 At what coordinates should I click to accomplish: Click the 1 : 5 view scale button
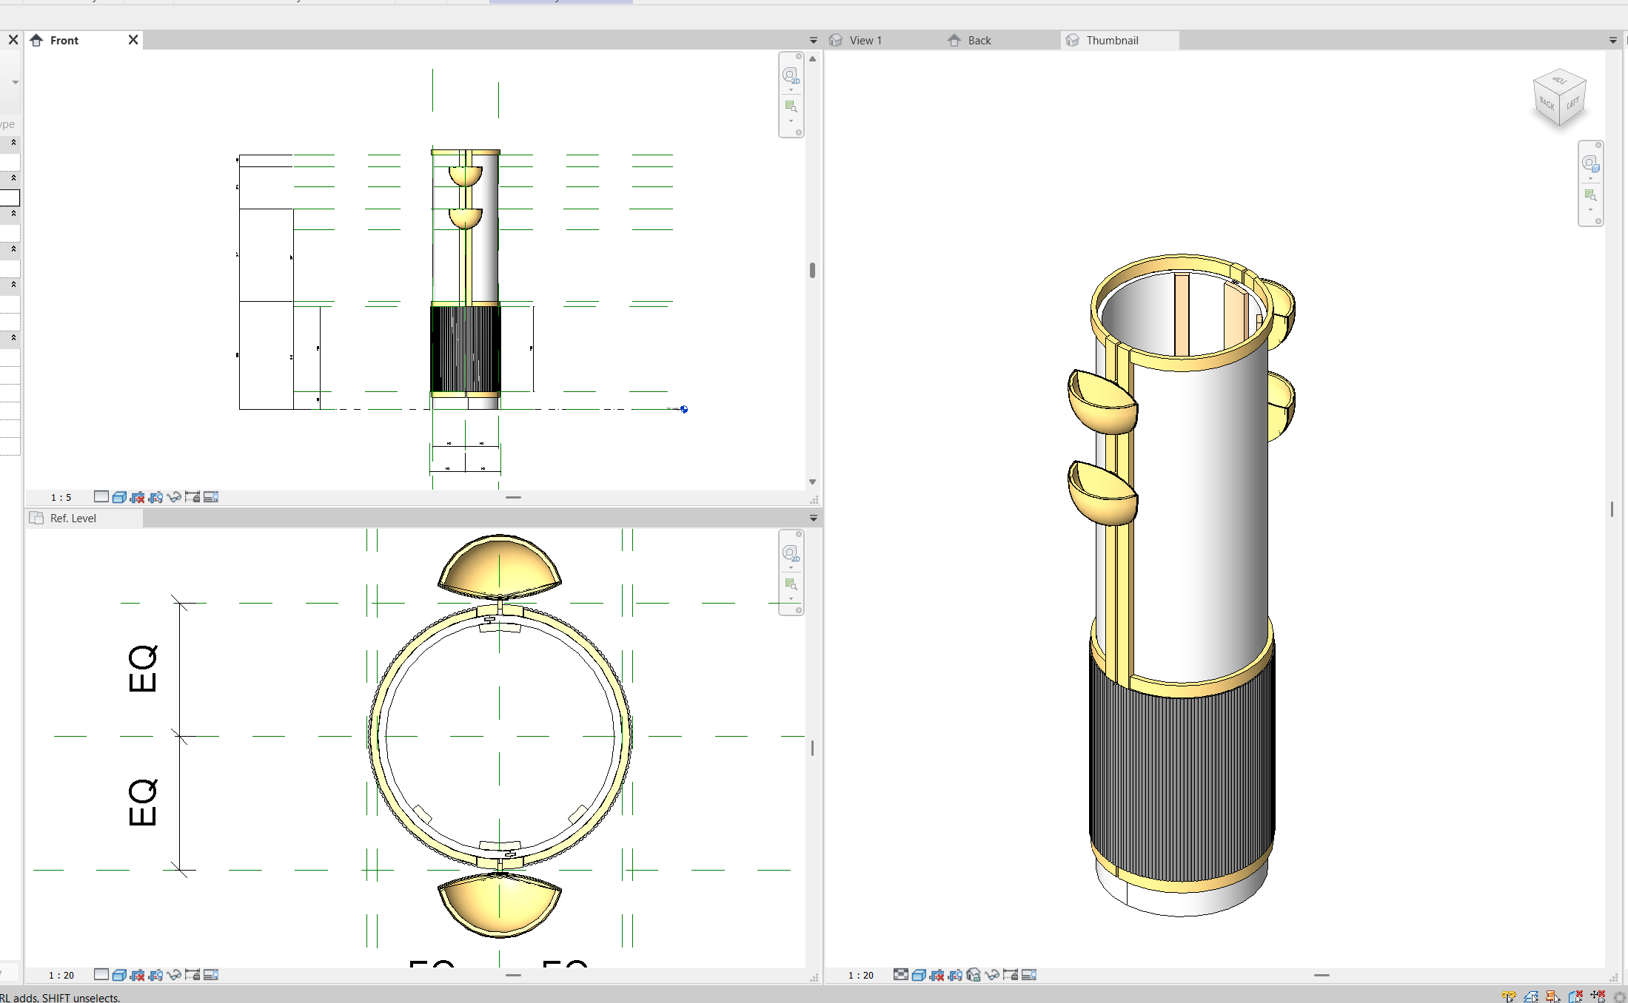point(61,497)
